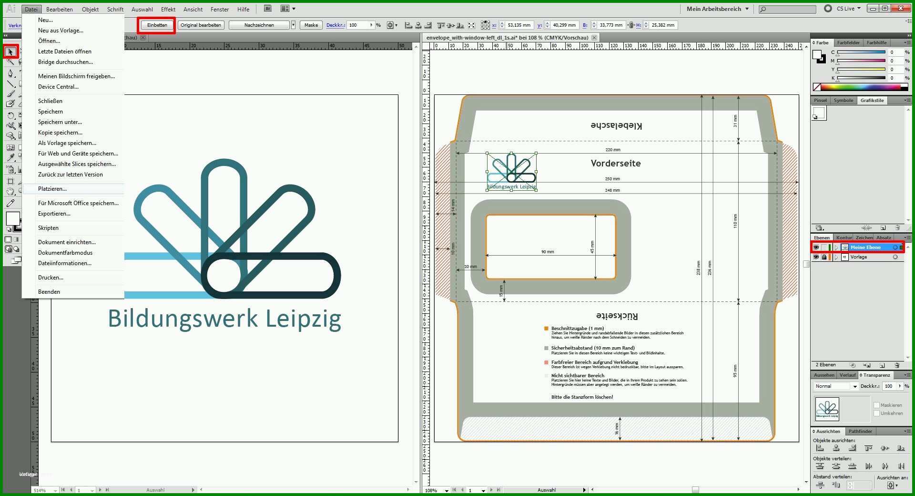
Task: Click the H height input field
Action: pos(663,25)
